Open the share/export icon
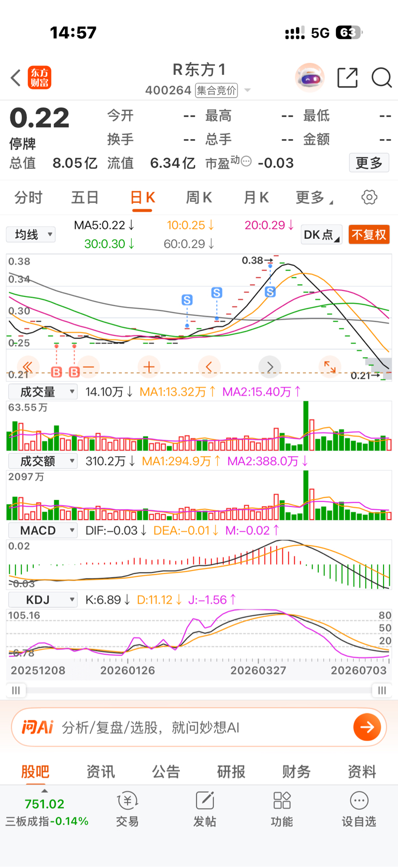Screen dimensions: 398x867 [347, 78]
